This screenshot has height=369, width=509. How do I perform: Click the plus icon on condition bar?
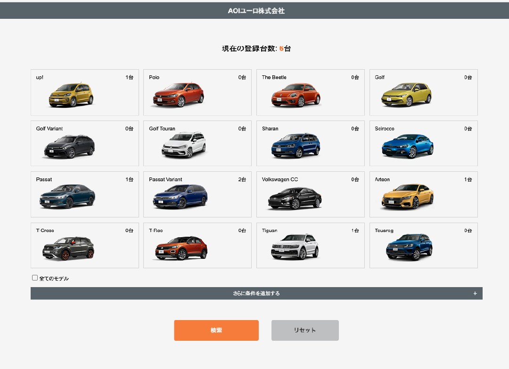pyautogui.click(x=475, y=293)
